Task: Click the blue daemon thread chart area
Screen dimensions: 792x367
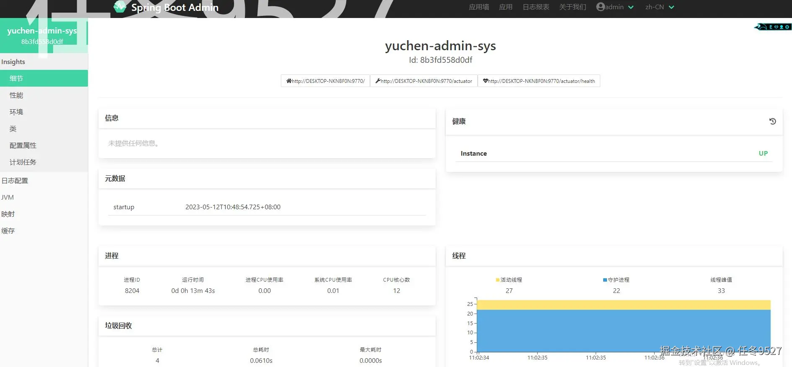Action: (624, 331)
